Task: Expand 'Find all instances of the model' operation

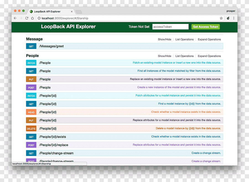Action: (x=179, y=71)
